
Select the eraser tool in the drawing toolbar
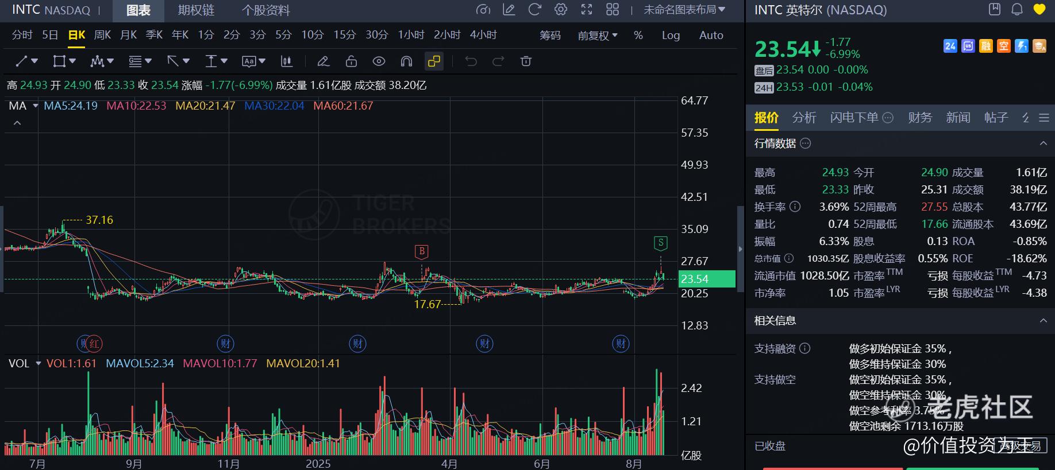pyautogui.click(x=323, y=61)
